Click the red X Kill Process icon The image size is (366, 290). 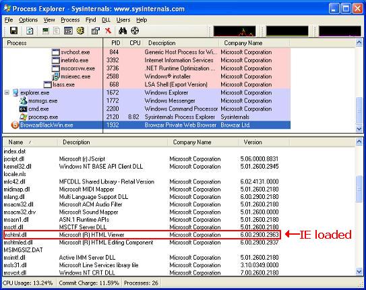coord(108,30)
